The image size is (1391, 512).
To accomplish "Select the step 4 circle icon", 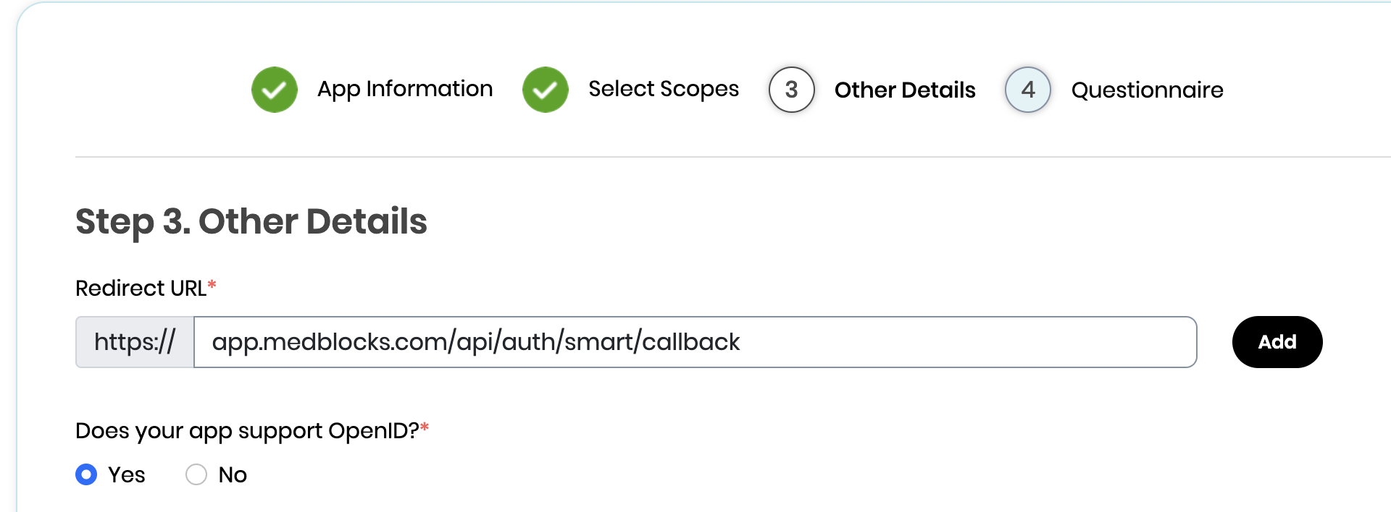I will coord(1028,90).
